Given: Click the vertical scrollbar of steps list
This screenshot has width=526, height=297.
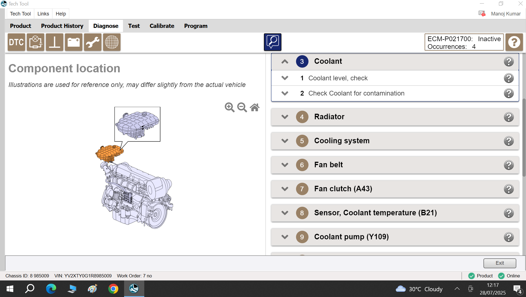Looking at the screenshot, I should point(524,138).
